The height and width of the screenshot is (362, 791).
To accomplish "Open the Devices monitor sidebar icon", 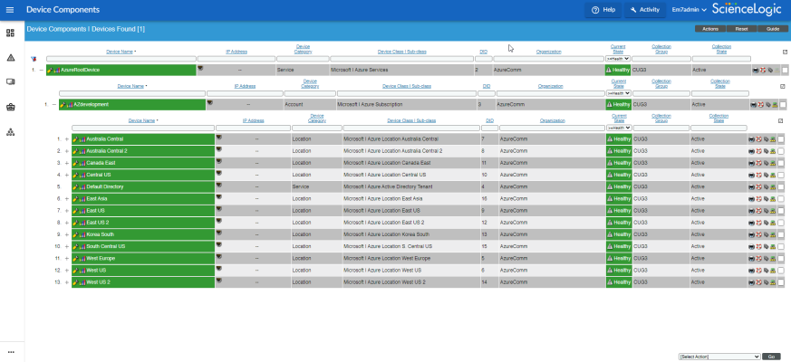I will pos(10,81).
